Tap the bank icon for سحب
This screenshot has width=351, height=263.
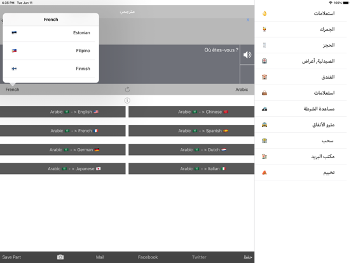click(265, 140)
